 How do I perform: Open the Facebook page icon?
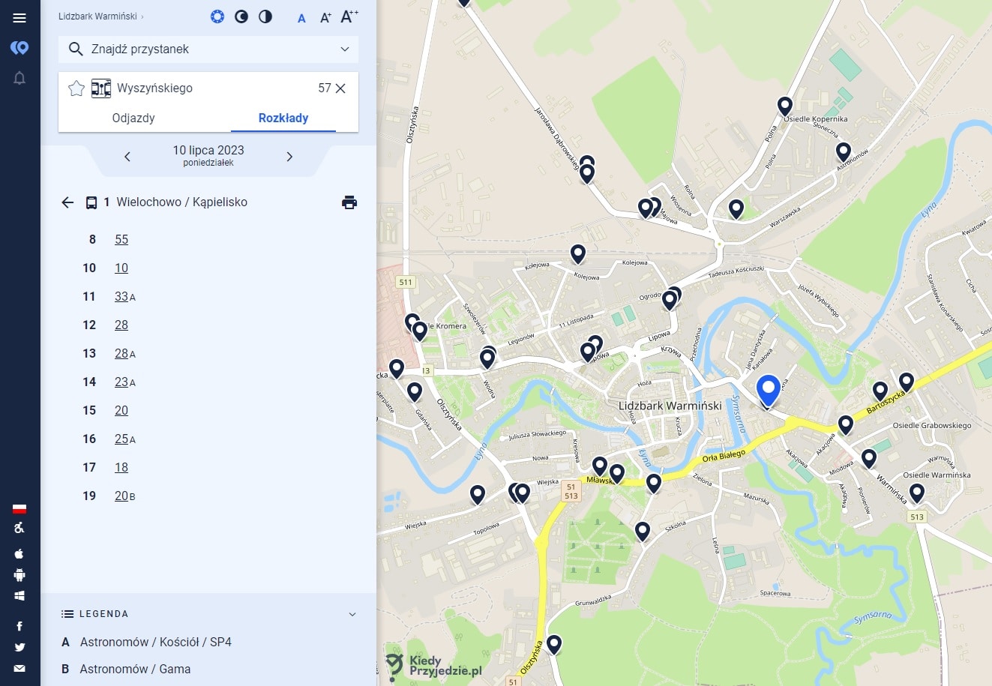[x=19, y=626]
